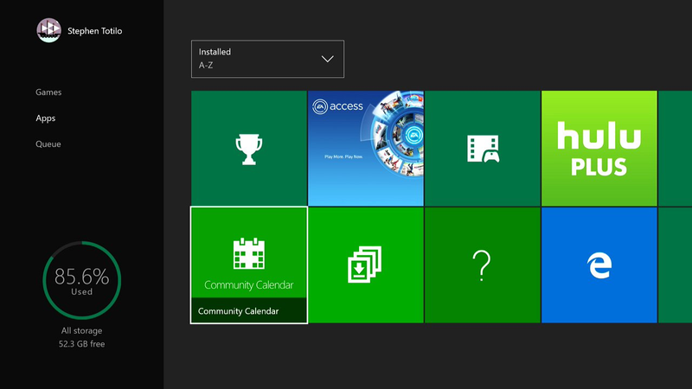Click the All storage label

pos(82,331)
